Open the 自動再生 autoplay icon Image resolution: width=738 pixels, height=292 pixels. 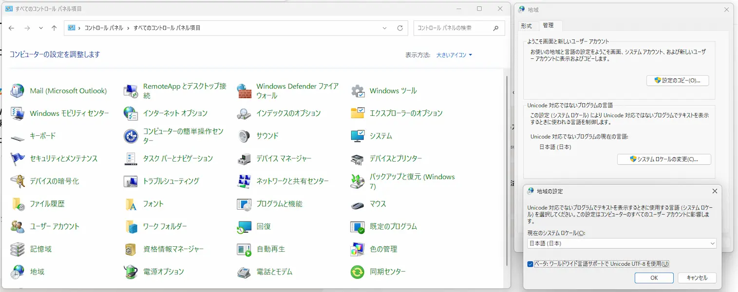pos(244,249)
